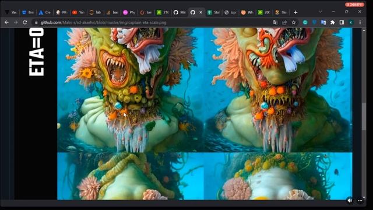Switch to the PR tab

tap(61, 12)
